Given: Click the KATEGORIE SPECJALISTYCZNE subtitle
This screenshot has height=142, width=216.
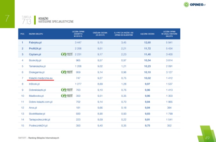Looking at the screenshot, I should click(56, 22).
